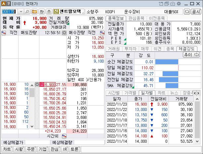The height and width of the screenshot is (154, 203).
Task: Click the 2022/11/22 row in daily table
Action: 150,110
